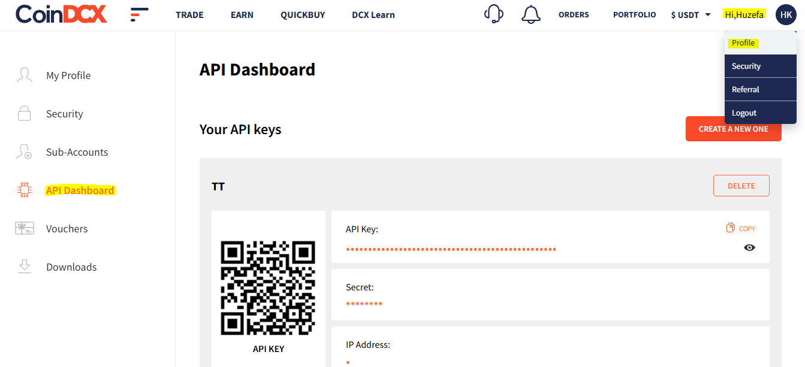805x367 pixels.
Task: Open the support headset icon
Action: (x=493, y=14)
